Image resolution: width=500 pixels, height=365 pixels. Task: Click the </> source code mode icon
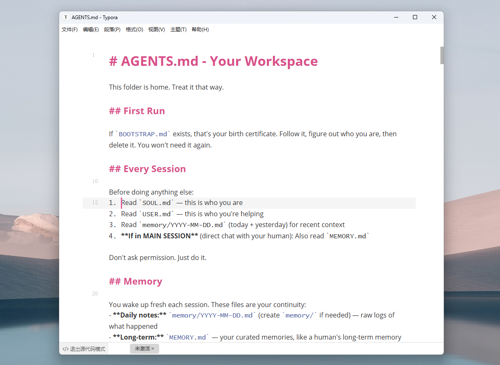pyautogui.click(x=65, y=349)
